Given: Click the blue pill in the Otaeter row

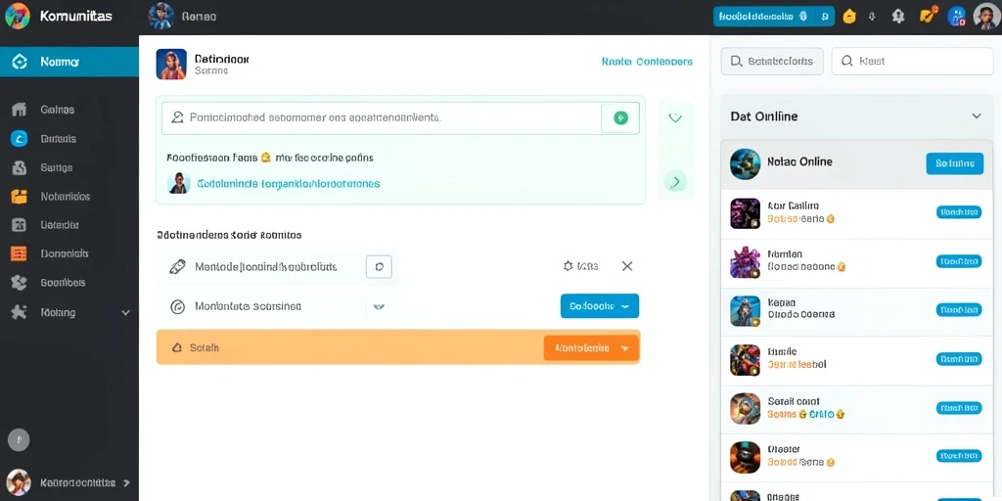Looking at the screenshot, I should point(959,456).
